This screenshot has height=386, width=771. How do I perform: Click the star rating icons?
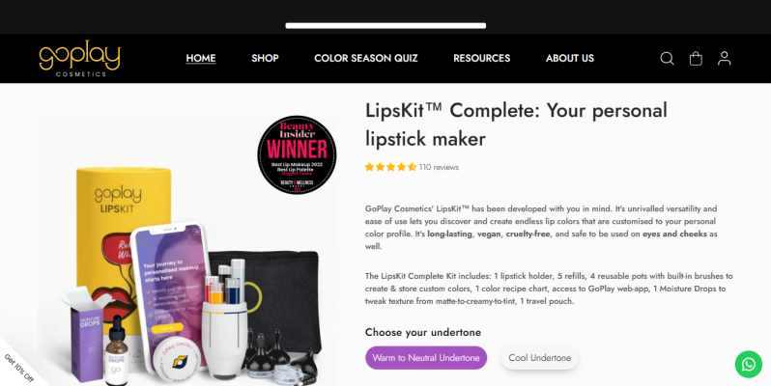(x=390, y=167)
